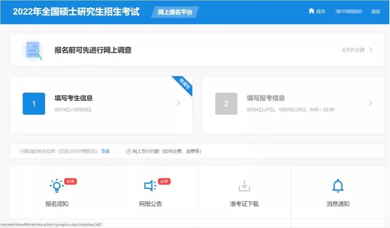Viewport: 390px width, 228px height.
Task: Open the question-mark icon before 网上支付问题
Action: tap(129, 151)
